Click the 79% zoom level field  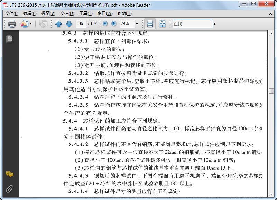(127, 23)
